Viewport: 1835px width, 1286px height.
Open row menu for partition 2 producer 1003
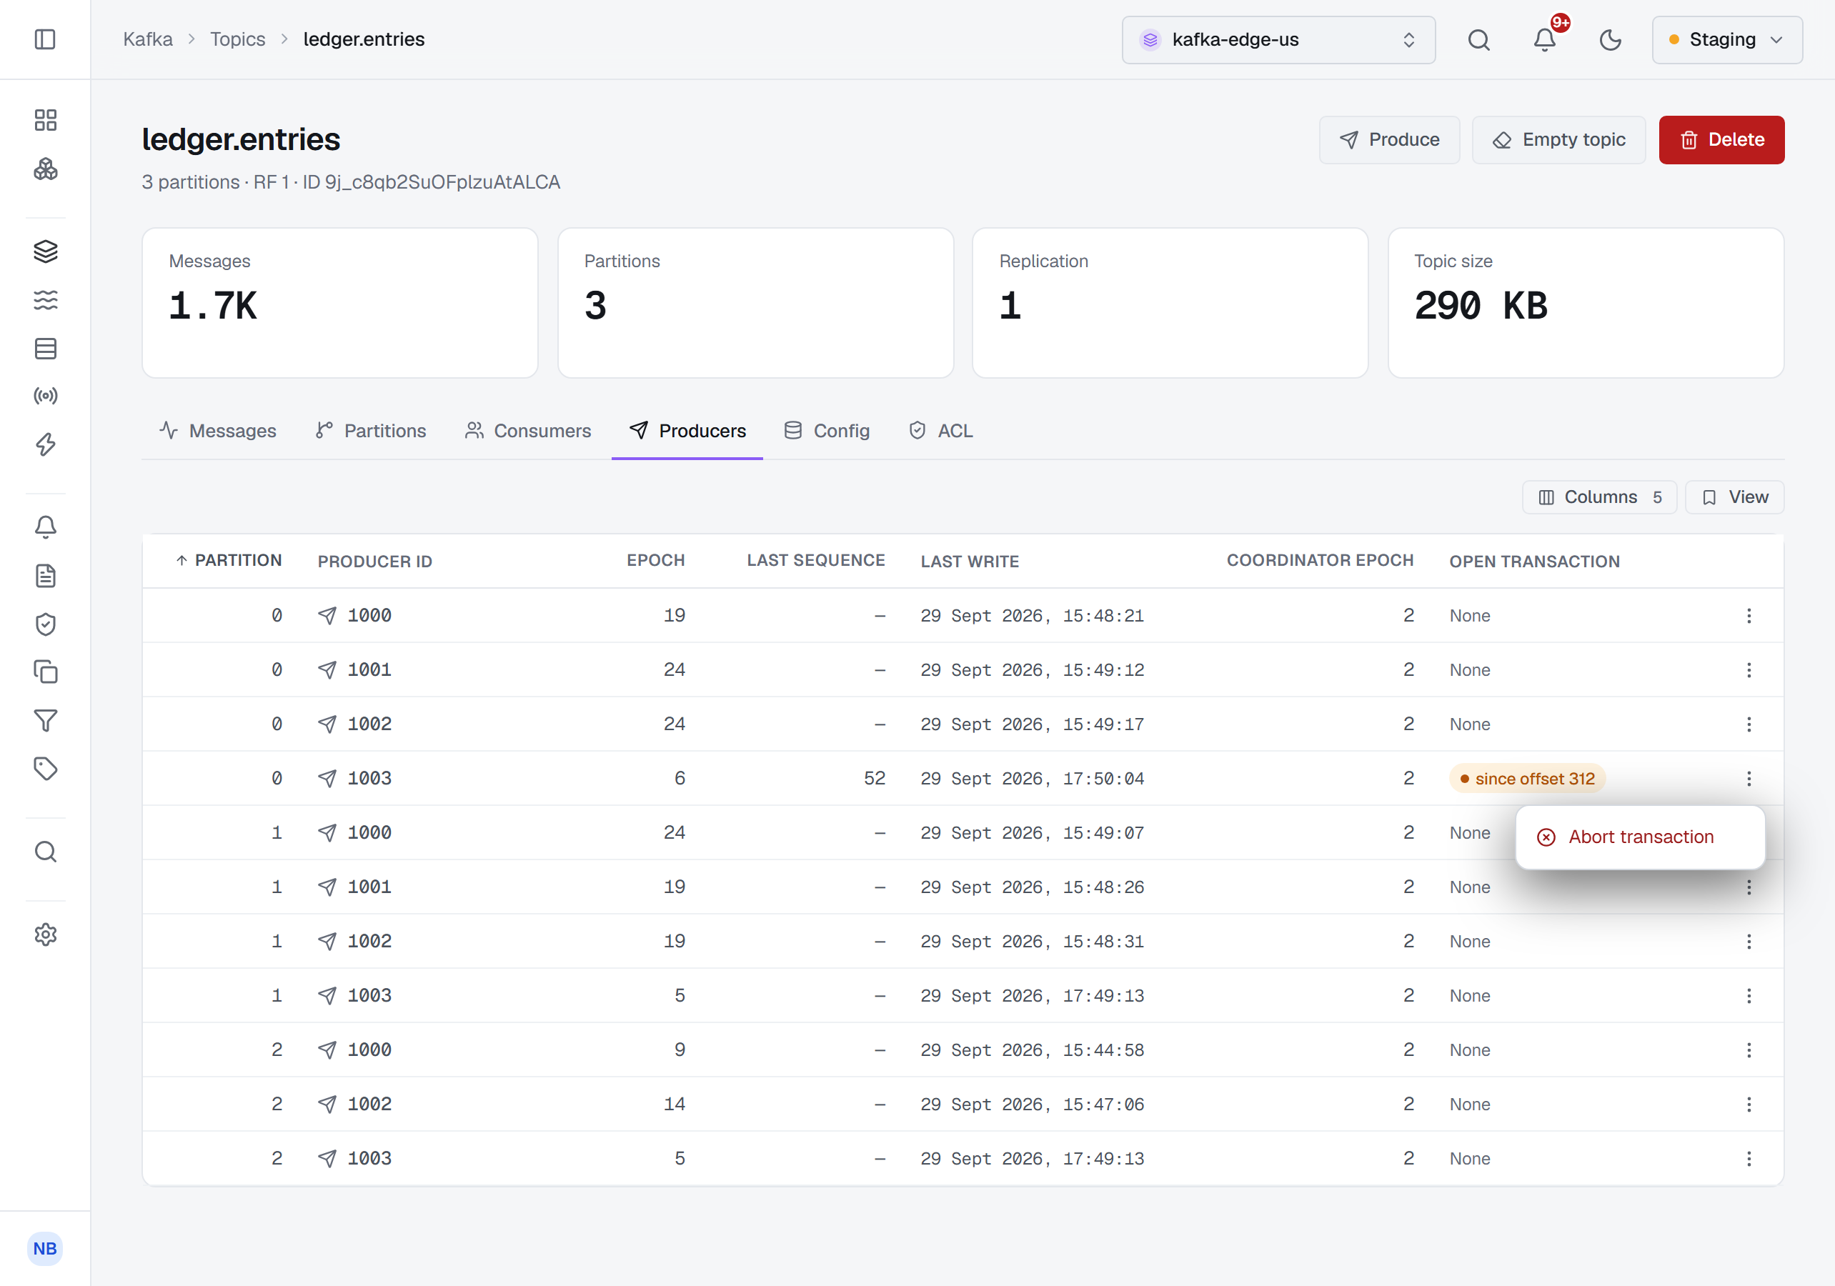[1749, 1158]
